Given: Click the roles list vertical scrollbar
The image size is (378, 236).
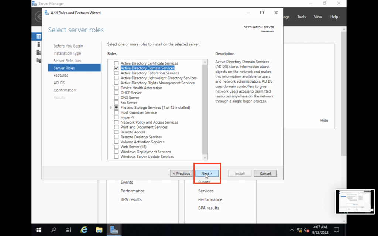Looking at the screenshot, I should [205, 111].
